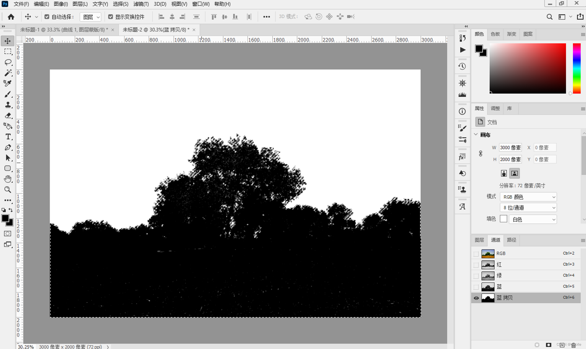Toggle the 显示变换控件 checkbox

[110, 17]
